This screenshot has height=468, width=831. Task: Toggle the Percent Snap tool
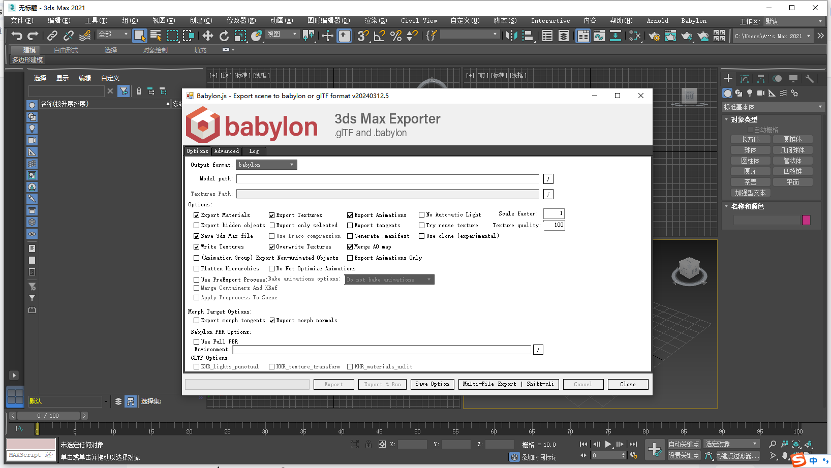[396, 36]
